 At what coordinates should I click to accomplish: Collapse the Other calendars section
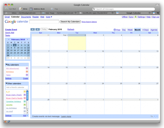point(6,83)
